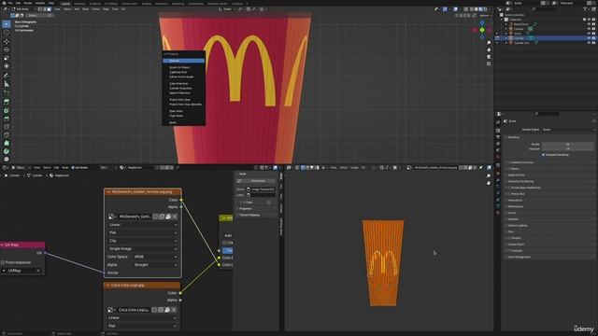
Task: Open the Render properties tab icon
Action: (498, 131)
